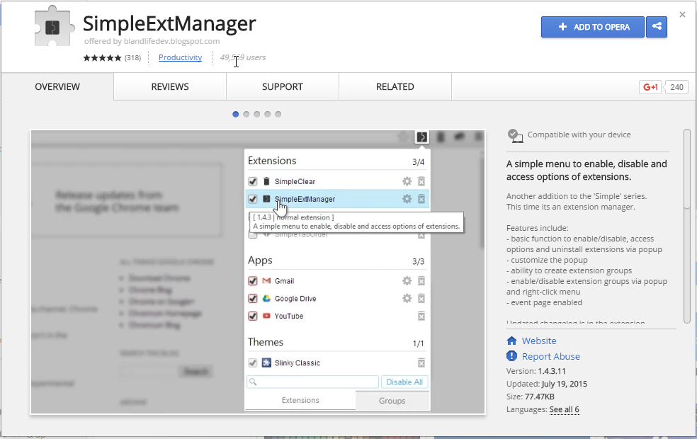
Task: Click the share icon button
Action: 657,27
